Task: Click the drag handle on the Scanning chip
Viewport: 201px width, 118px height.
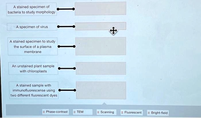Action: click(x=98, y=112)
